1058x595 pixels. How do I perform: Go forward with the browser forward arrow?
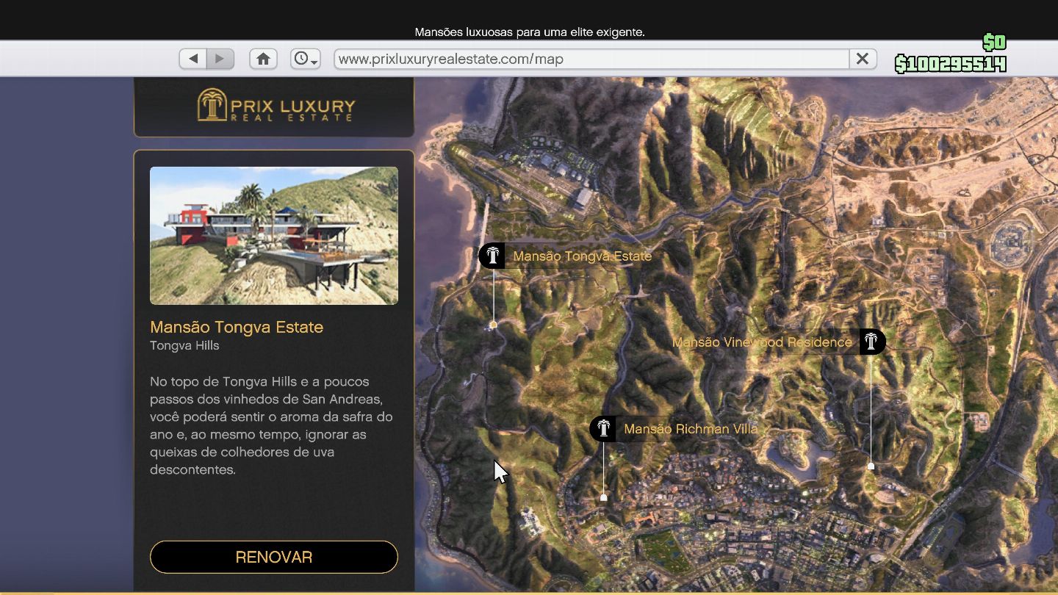[220, 59]
